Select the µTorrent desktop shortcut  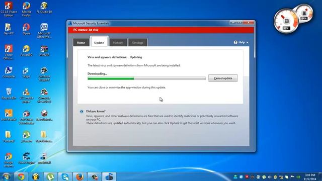tap(26, 137)
